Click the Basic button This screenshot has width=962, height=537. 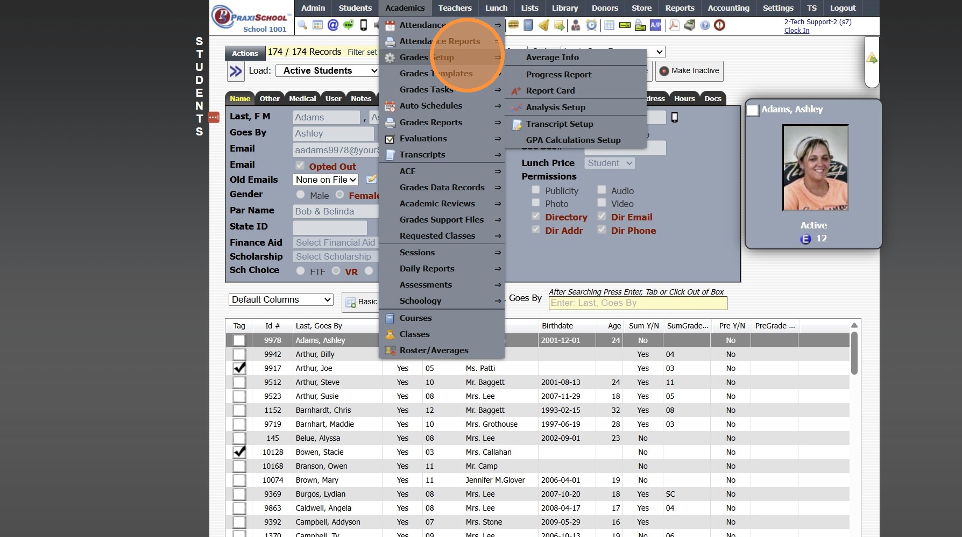coord(361,302)
